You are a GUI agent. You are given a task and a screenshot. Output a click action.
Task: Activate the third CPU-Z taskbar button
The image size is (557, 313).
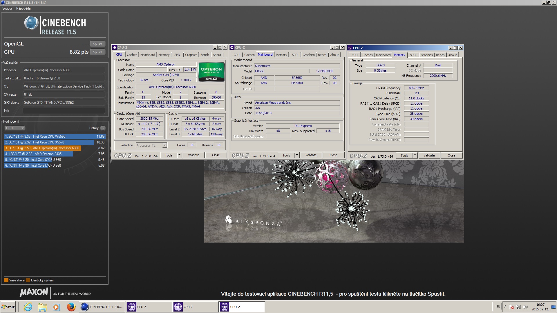(x=242, y=307)
